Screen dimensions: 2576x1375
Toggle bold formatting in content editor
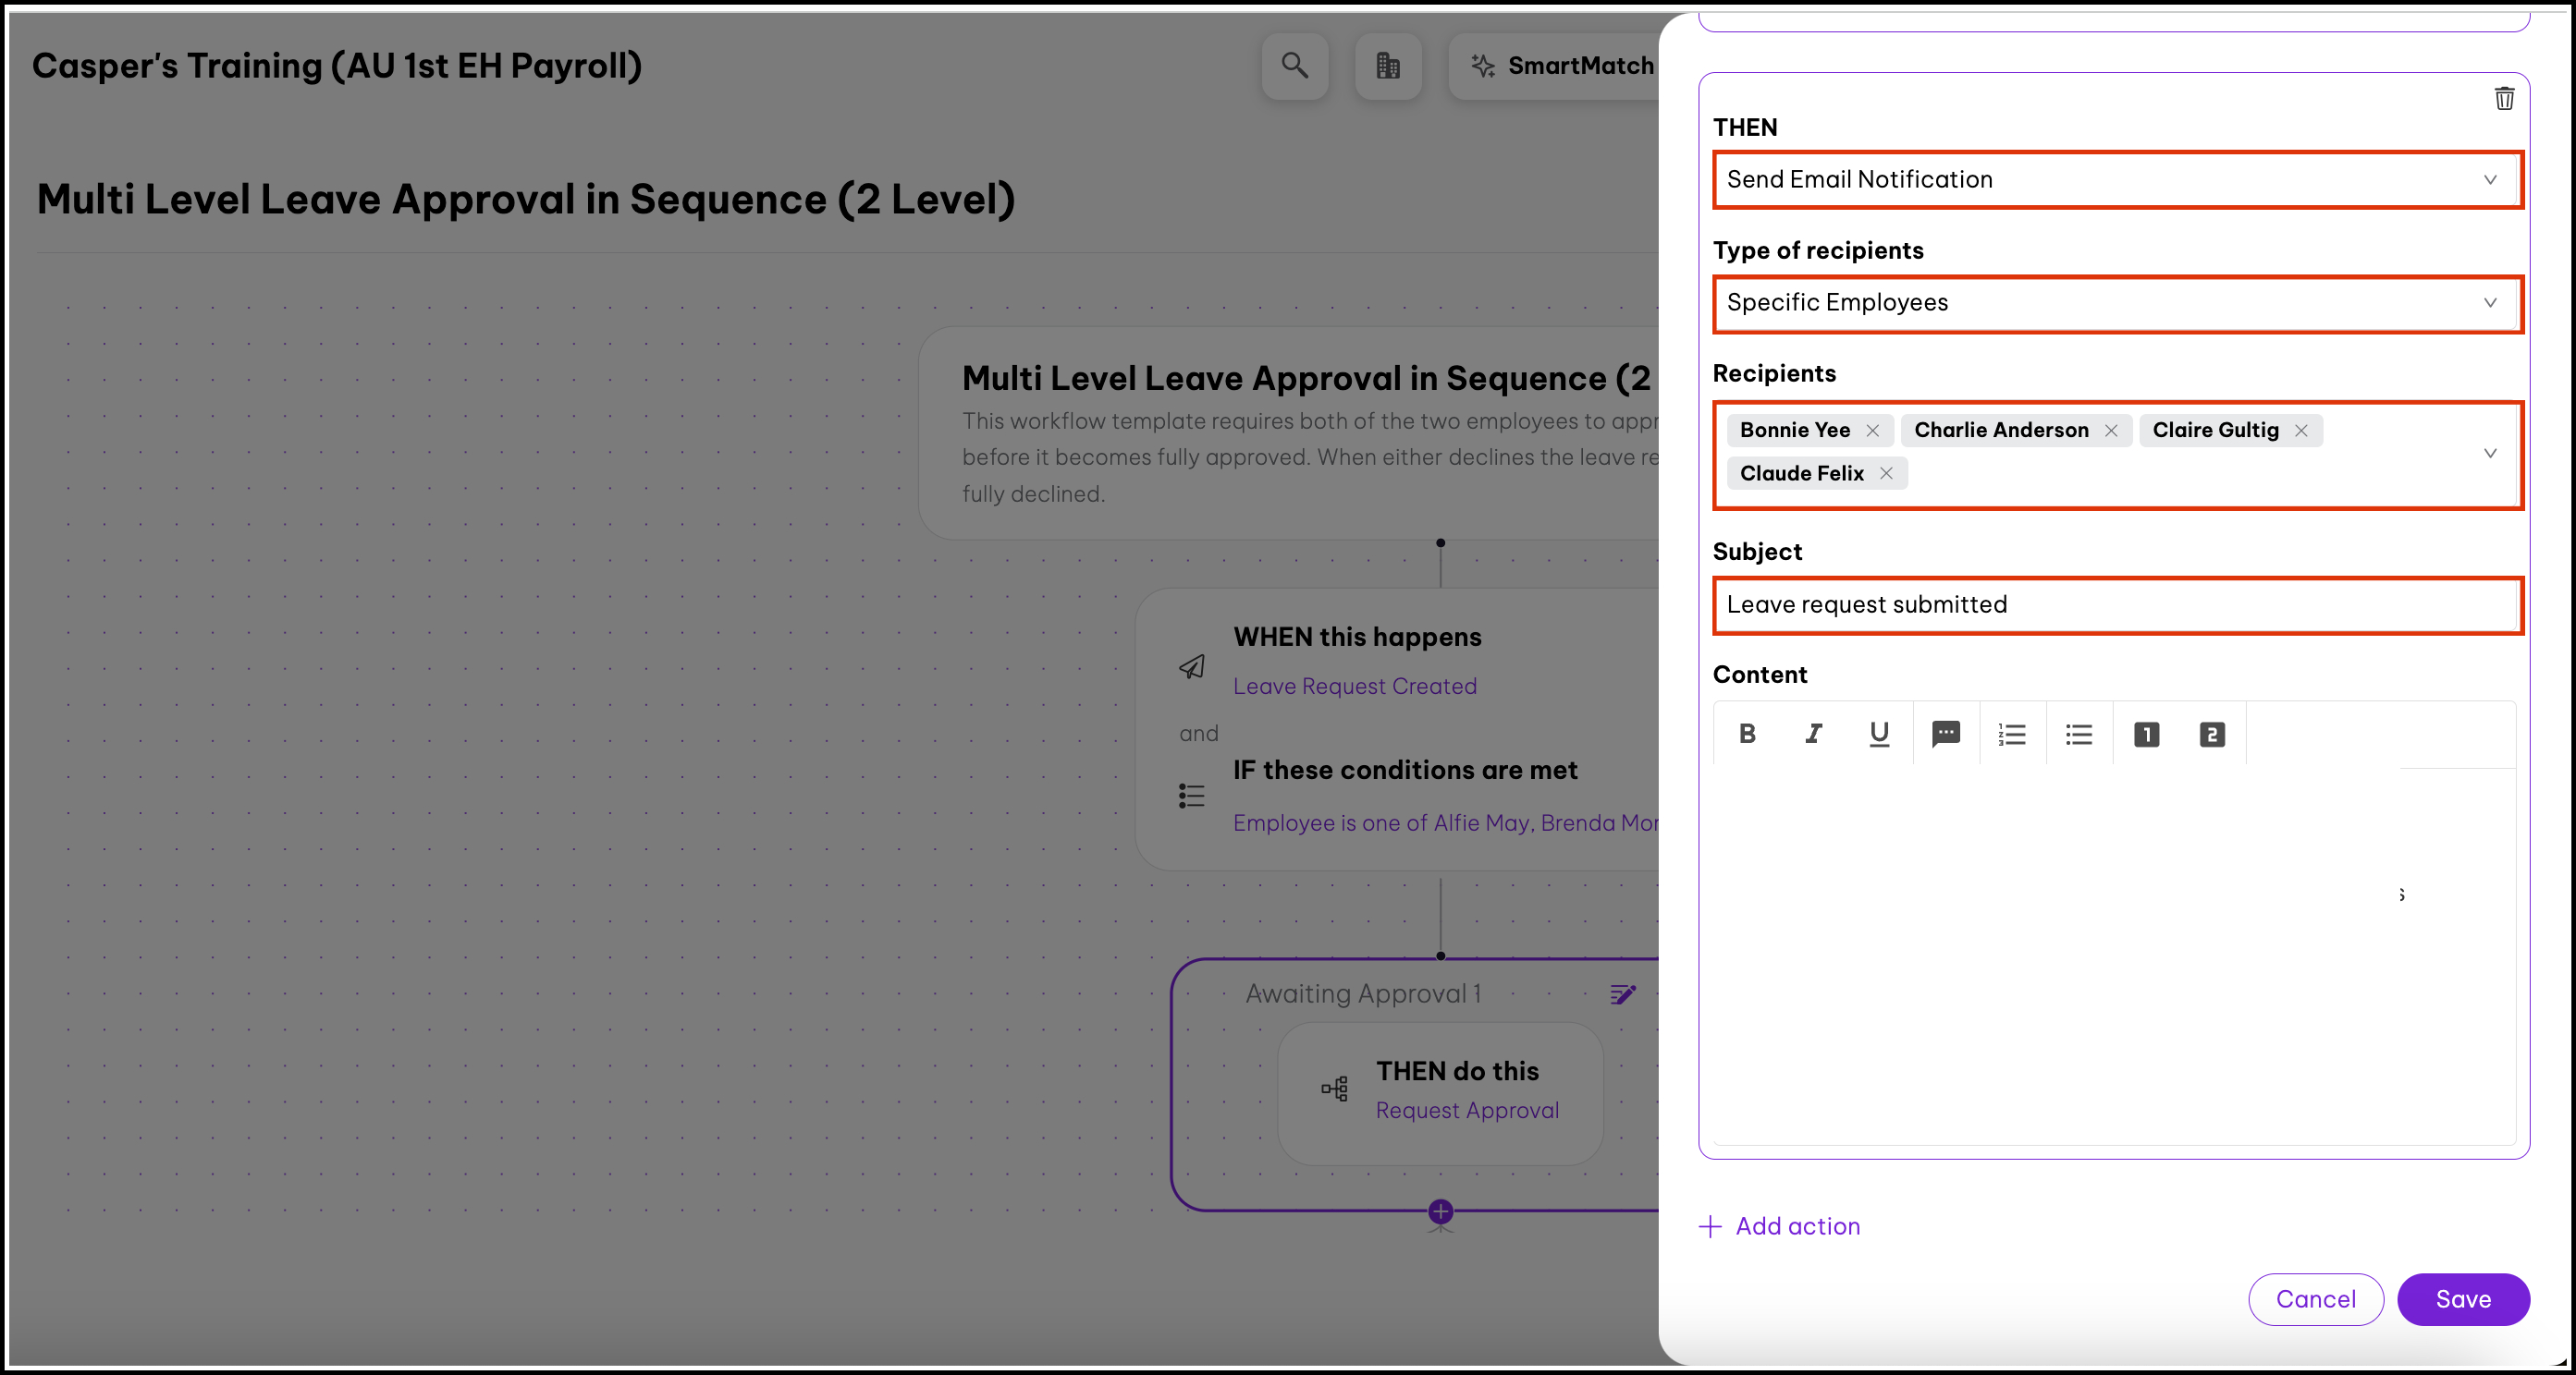tap(1747, 734)
